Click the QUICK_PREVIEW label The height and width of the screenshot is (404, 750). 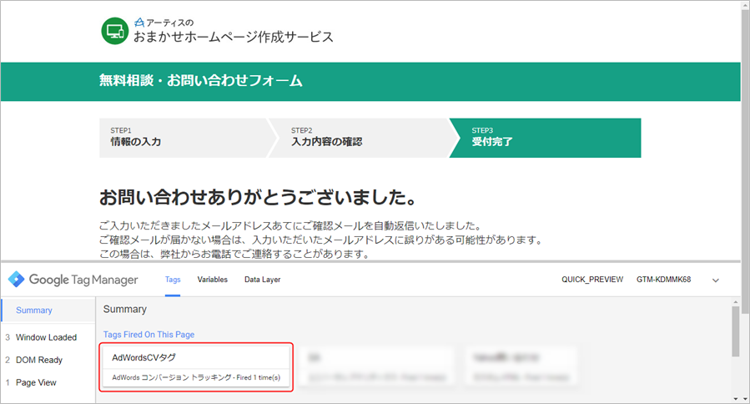592,280
